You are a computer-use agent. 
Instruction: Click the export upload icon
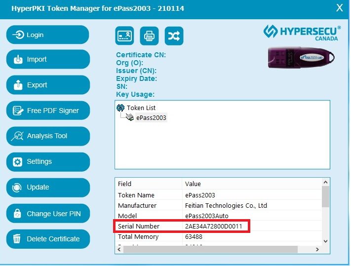pos(18,85)
